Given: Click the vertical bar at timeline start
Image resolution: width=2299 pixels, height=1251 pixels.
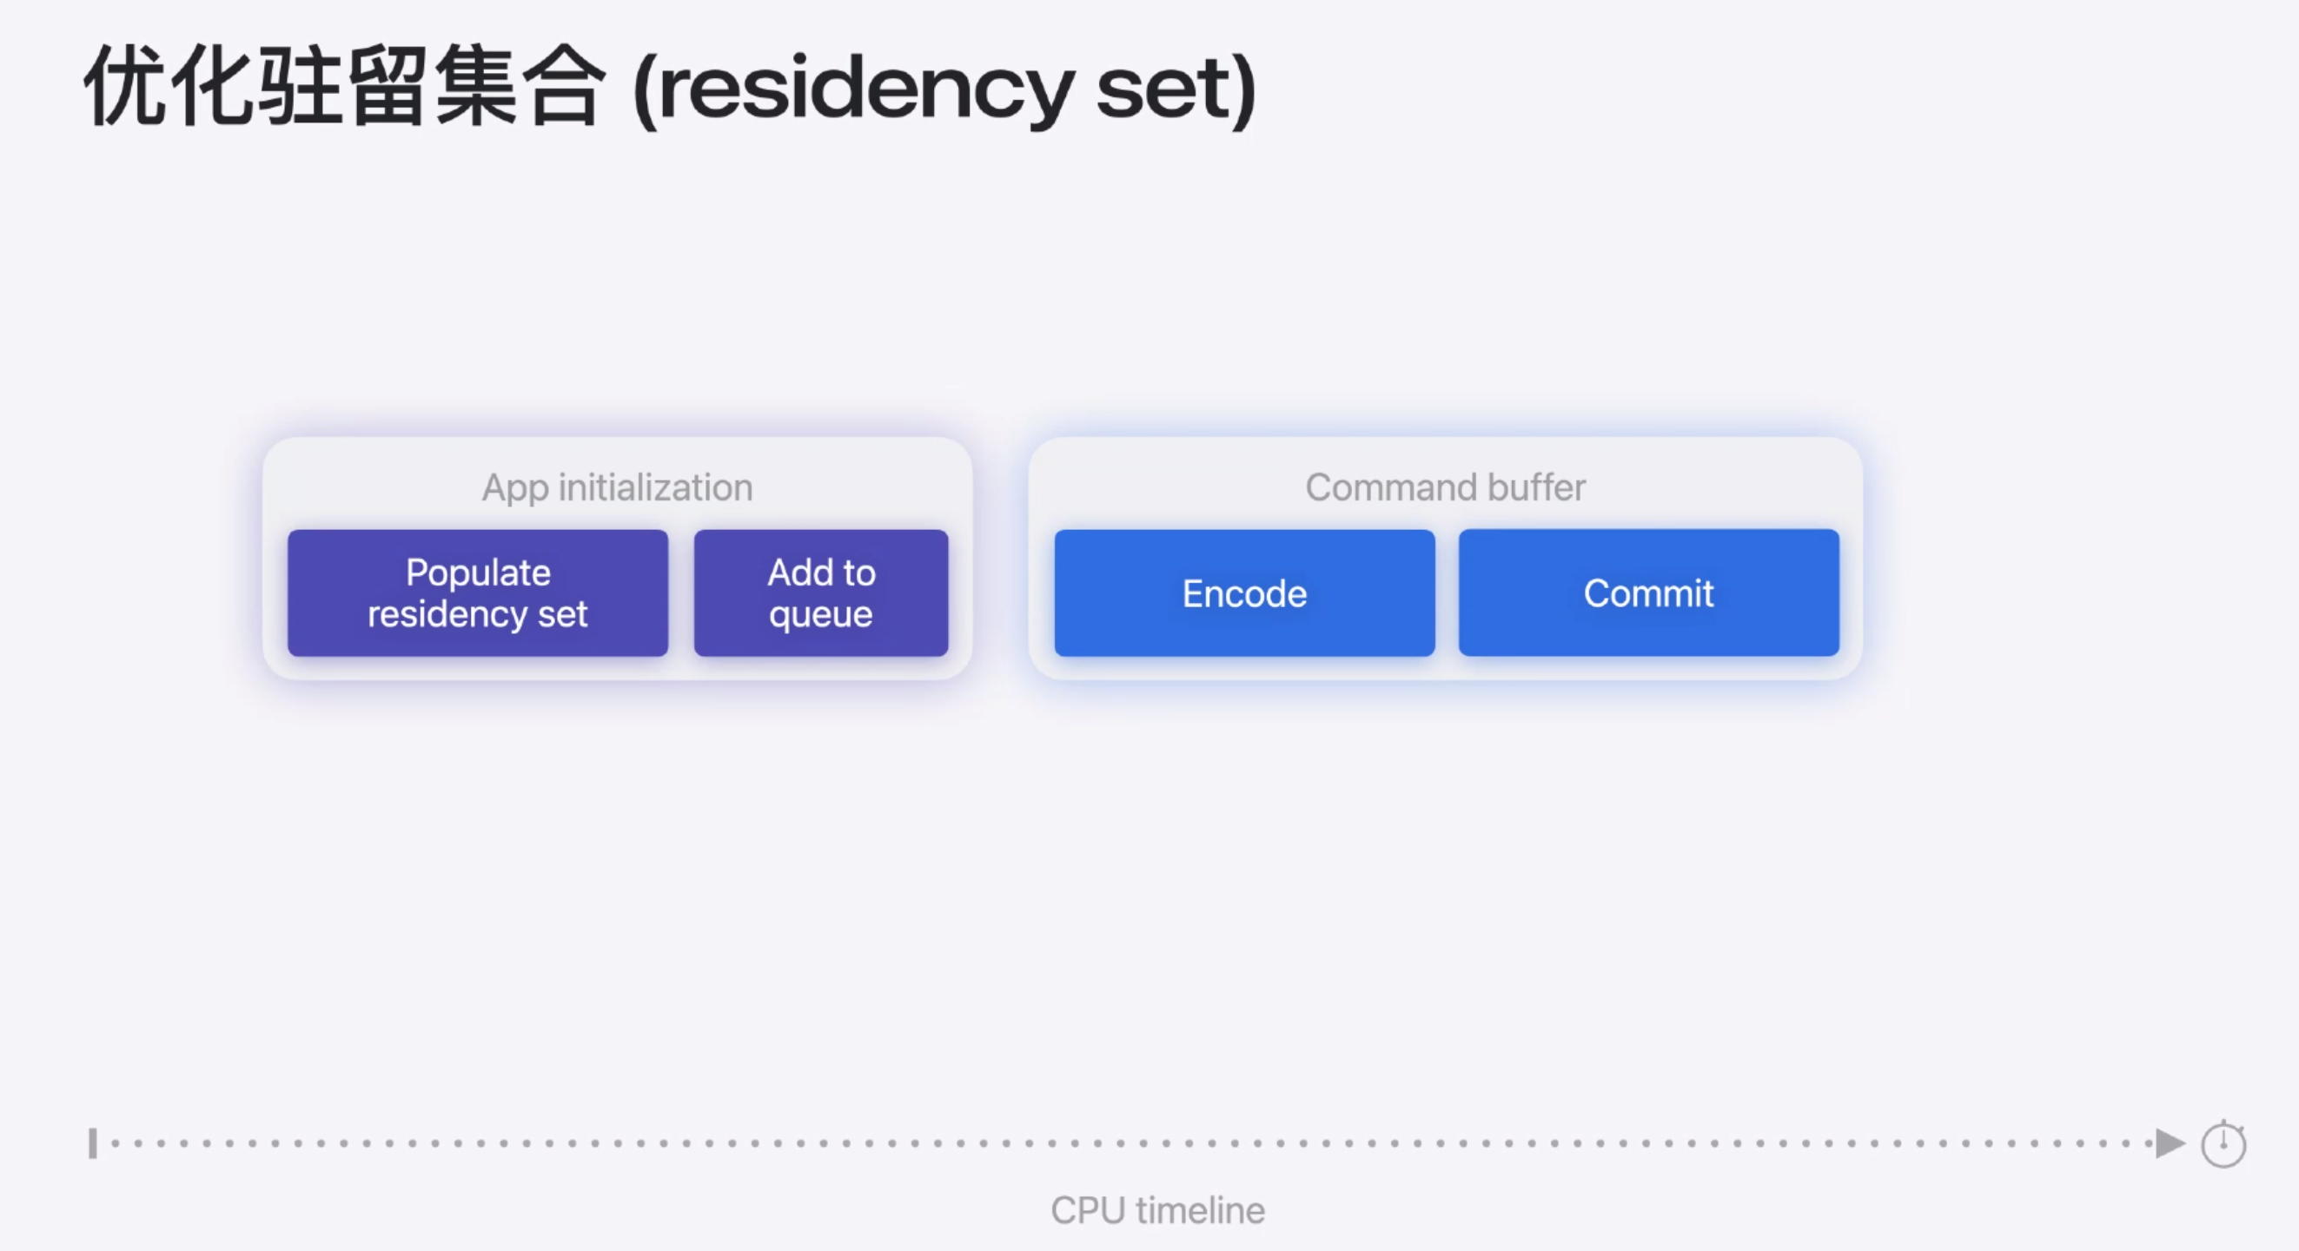Looking at the screenshot, I should 93,1143.
